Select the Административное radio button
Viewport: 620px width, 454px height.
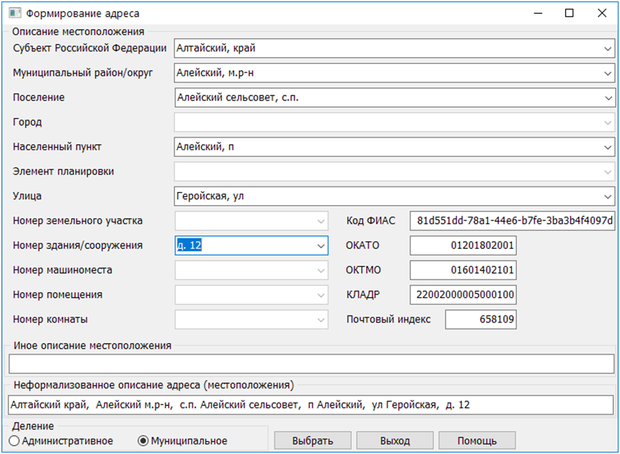pyautogui.click(x=14, y=441)
